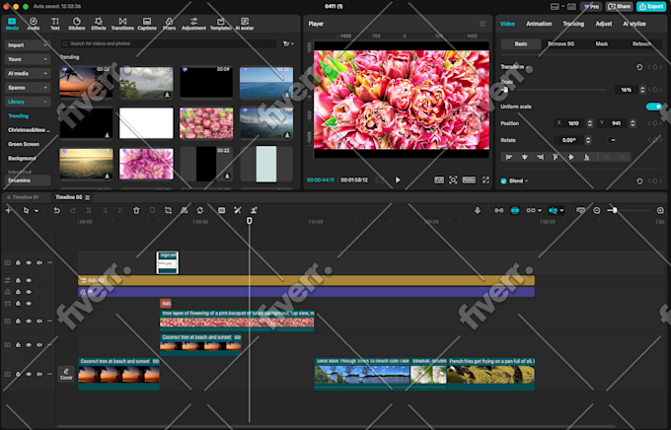The width and height of the screenshot is (671, 430).
Task: Click the focus frame icon under the Player
Action: coord(453,180)
